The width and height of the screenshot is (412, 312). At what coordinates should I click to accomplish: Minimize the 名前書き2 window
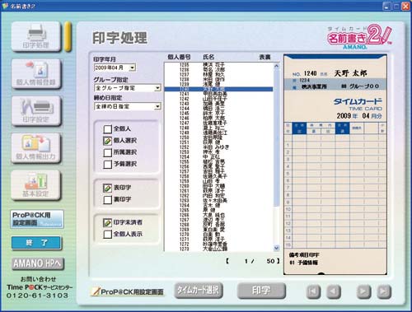pyautogui.click(x=386, y=6)
